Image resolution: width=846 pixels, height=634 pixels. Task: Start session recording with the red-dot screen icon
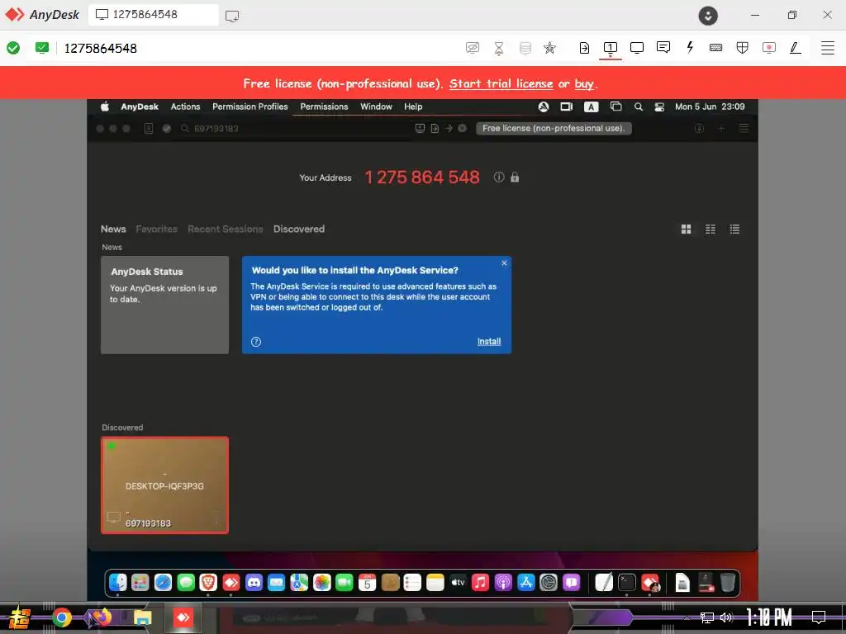pyautogui.click(x=769, y=47)
